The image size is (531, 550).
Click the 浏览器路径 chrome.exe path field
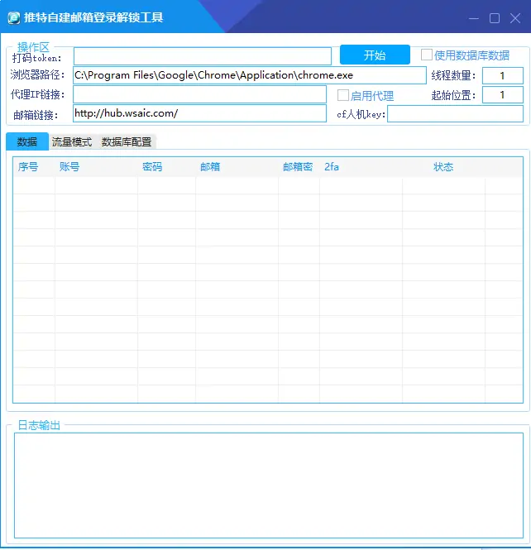click(250, 75)
